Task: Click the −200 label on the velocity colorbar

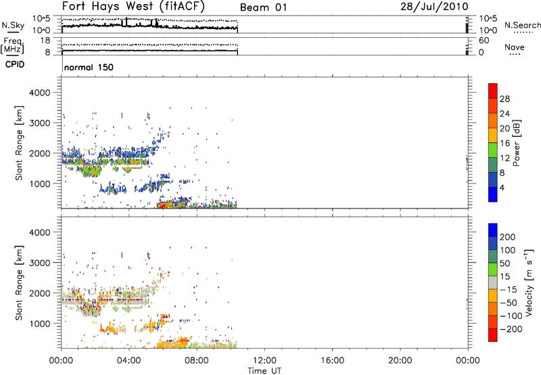Action: pos(511,329)
